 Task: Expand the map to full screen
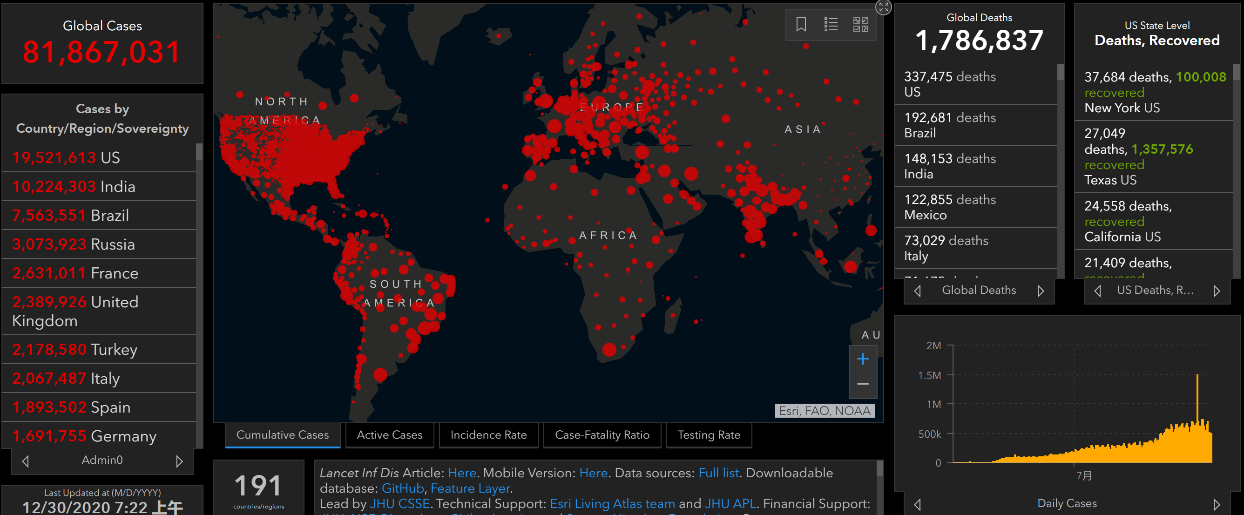point(884,7)
